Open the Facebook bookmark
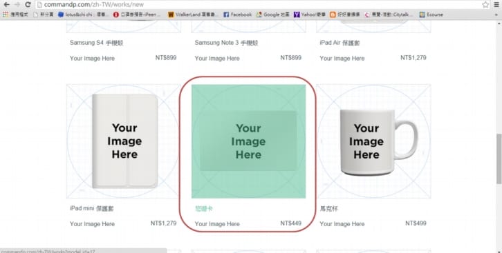The height and width of the screenshot is (253, 502). point(238,14)
